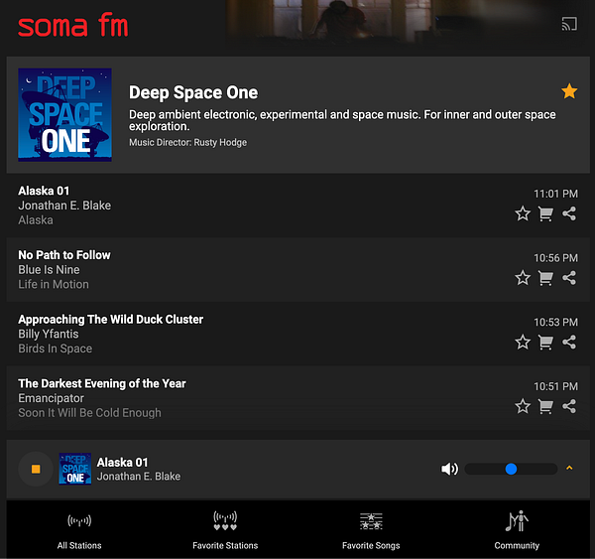Screen dimensions: 595x559
Task: Select artist Billy Yfantis
Action: coord(49,334)
